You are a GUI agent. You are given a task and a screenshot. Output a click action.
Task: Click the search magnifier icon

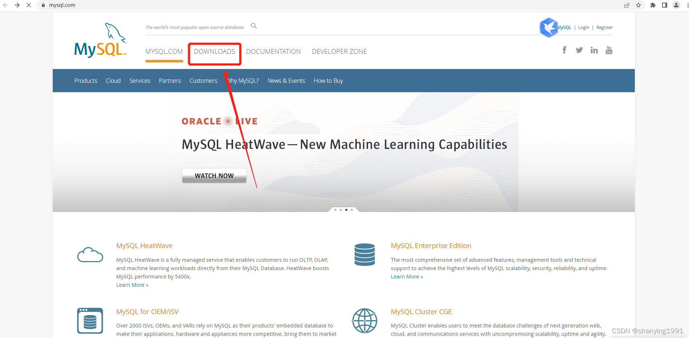[254, 26]
